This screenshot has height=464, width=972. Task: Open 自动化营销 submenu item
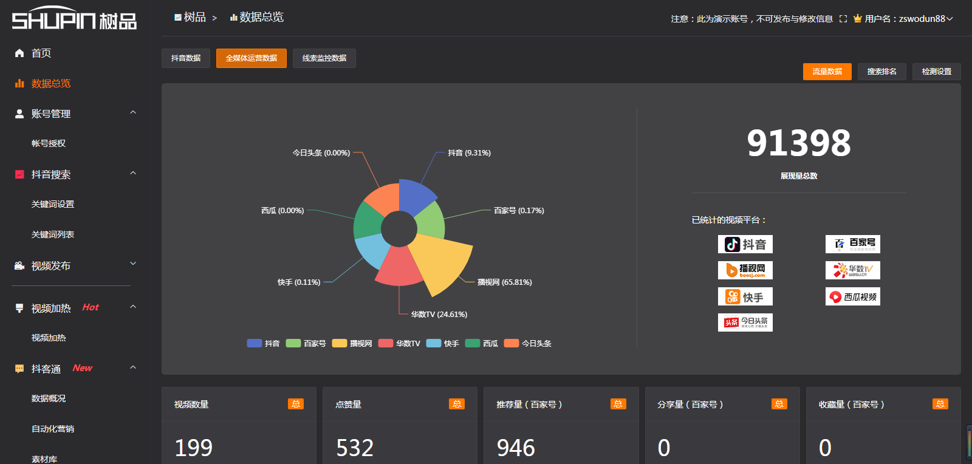tap(53, 429)
